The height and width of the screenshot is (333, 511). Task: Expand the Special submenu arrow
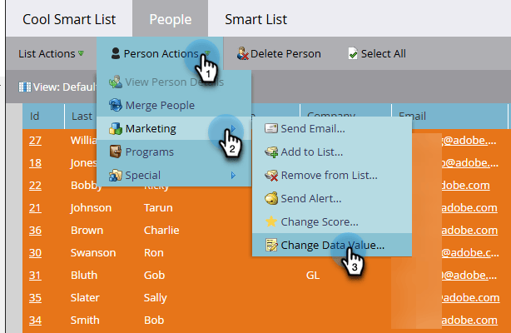[x=233, y=175]
